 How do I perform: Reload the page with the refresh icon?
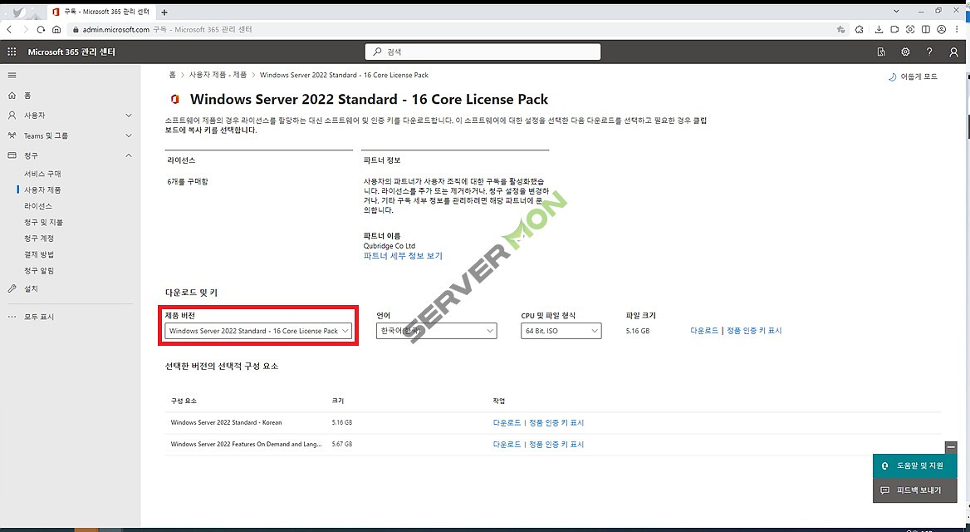coord(41,29)
